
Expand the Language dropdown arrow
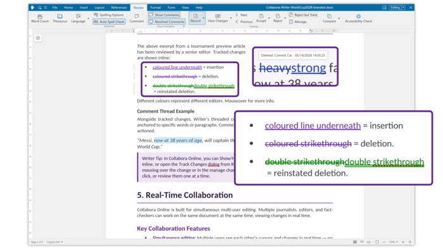88,18
